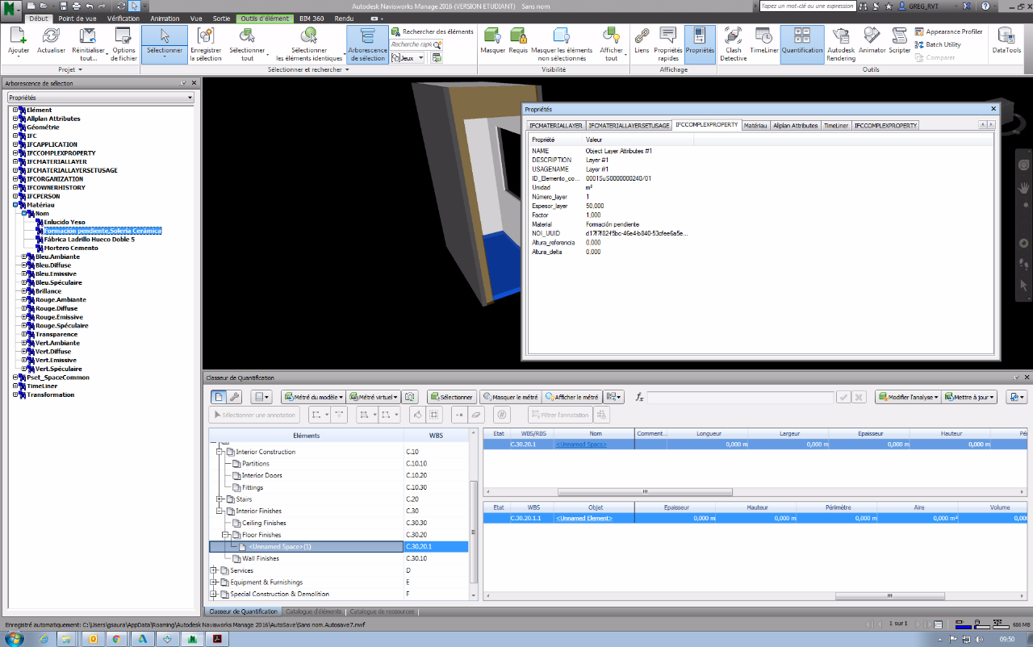
Task: Switch to the BIM 360 ribbon tab
Action: click(x=311, y=18)
